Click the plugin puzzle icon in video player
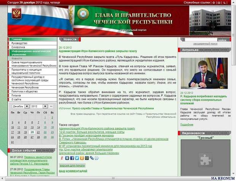The width and height of the screenshot is (236, 181). click(x=205, y=160)
